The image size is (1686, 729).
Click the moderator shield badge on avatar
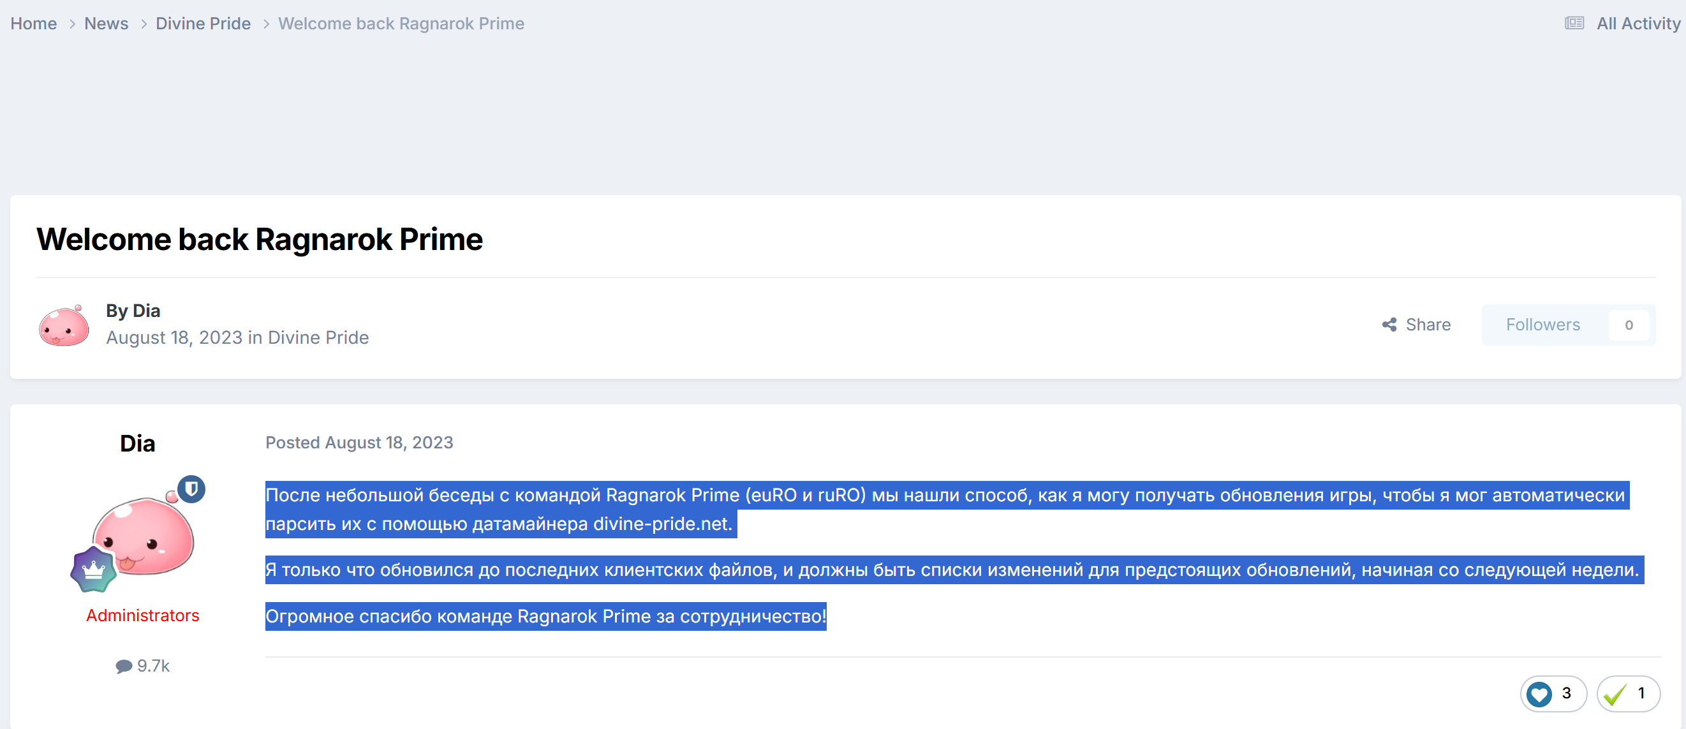(191, 489)
